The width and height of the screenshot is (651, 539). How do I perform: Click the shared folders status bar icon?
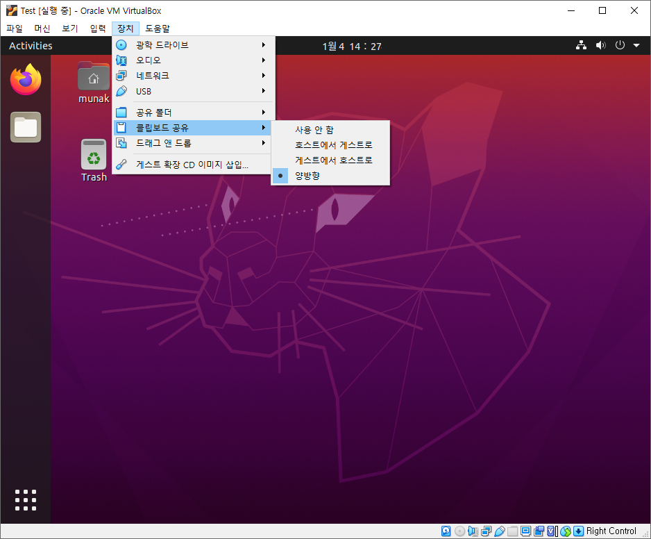[513, 531]
